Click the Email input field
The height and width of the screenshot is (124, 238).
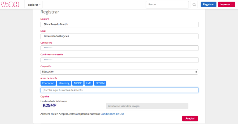(119, 36)
